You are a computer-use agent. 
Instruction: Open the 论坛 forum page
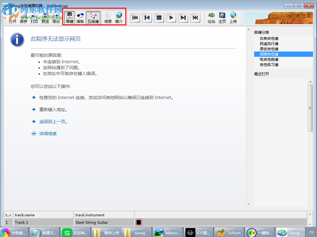(x=211, y=18)
